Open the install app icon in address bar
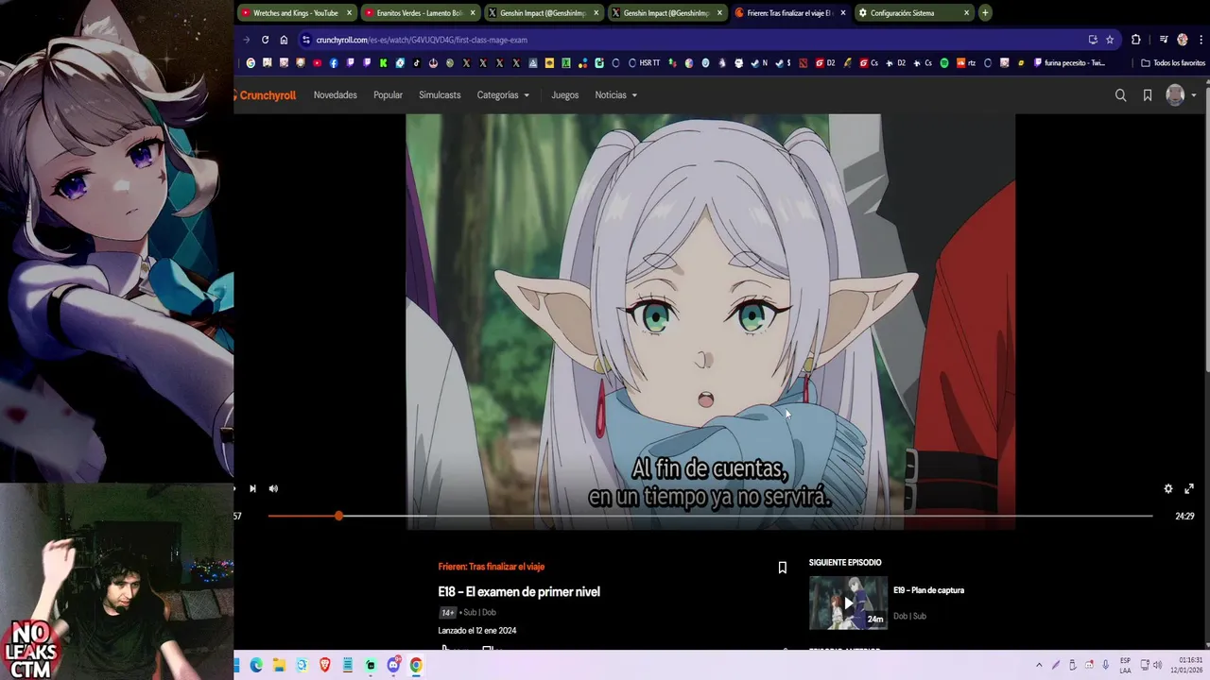 click(1093, 40)
